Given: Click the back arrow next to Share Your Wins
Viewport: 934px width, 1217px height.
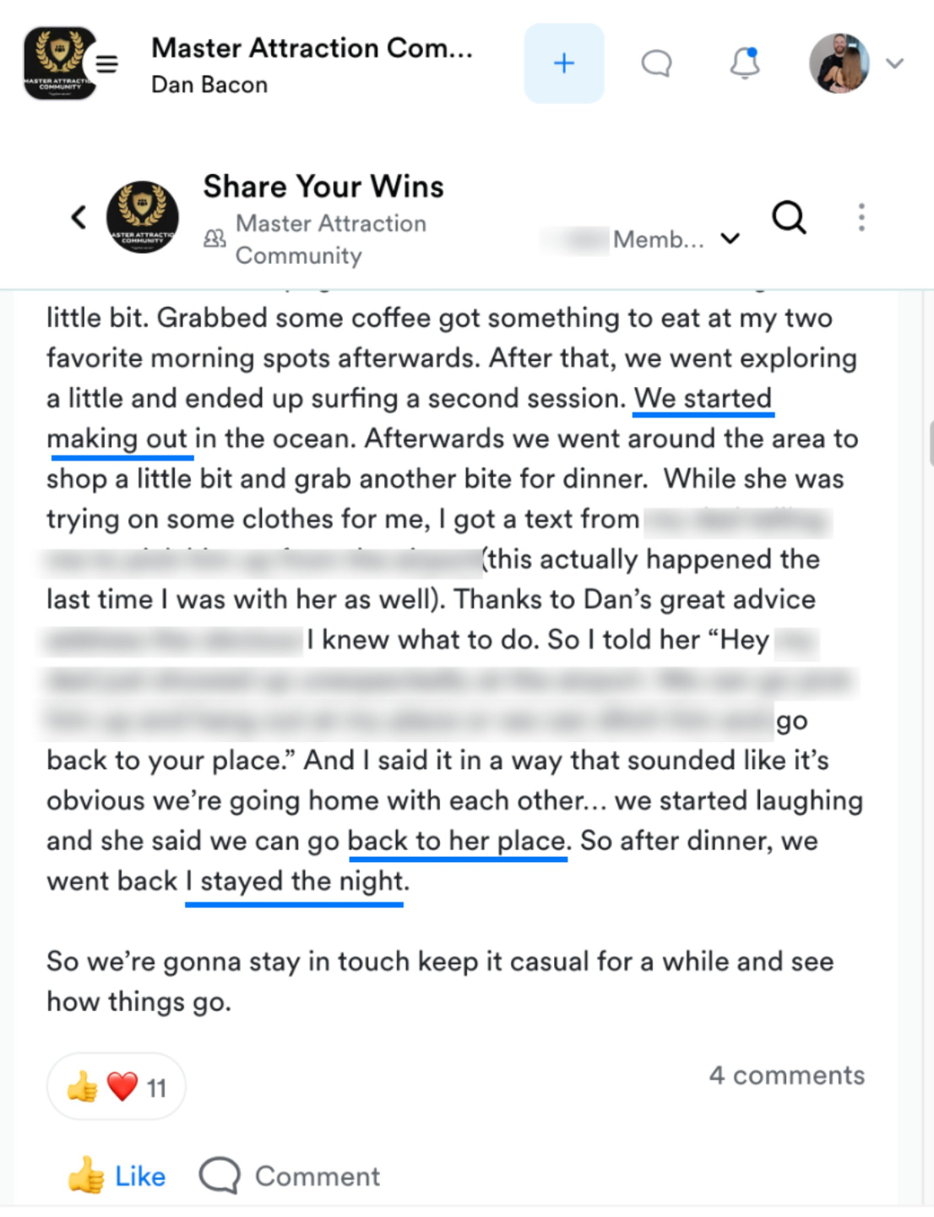Looking at the screenshot, I should tap(79, 217).
